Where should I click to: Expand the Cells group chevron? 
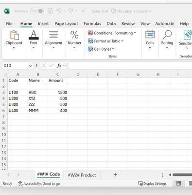150,48
